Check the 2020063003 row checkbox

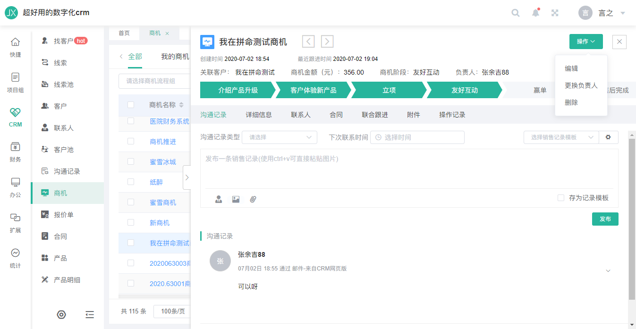point(131,263)
